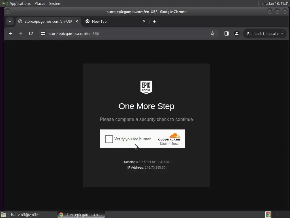
Task: Click the address bar URL text
Action: coord(74,33)
